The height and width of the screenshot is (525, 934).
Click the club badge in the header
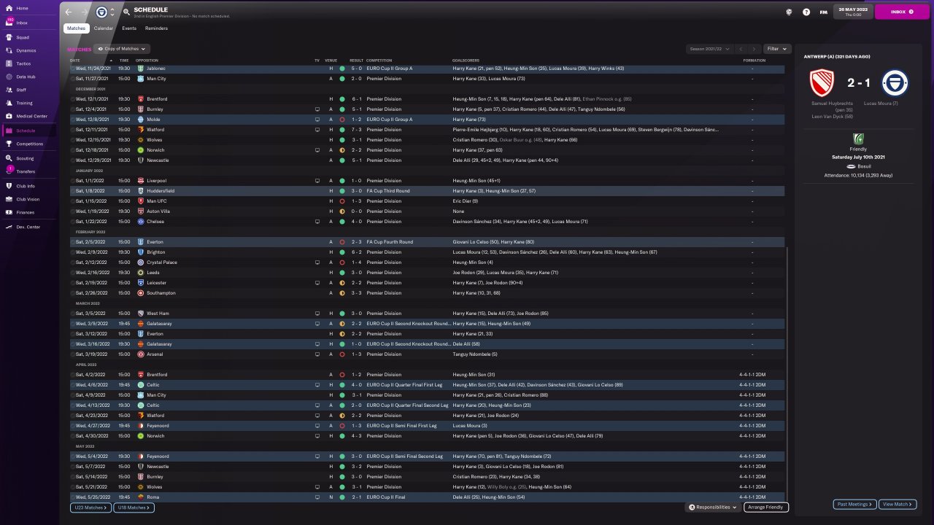(101, 12)
